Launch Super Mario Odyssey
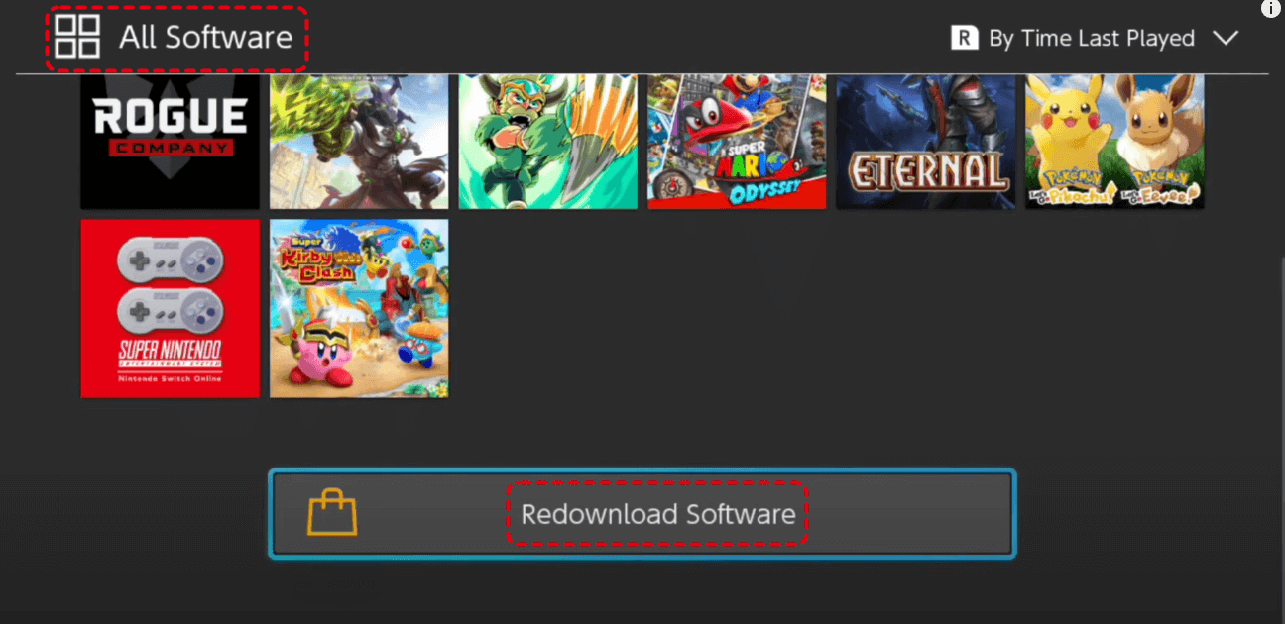This screenshot has height=624, width=1285. click(x=737, y=141)
